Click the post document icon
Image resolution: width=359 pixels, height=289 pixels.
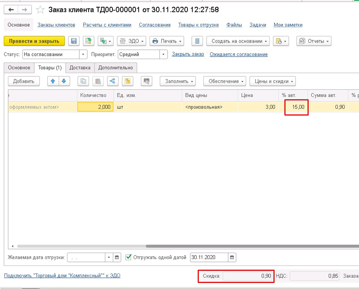[88, 41]
